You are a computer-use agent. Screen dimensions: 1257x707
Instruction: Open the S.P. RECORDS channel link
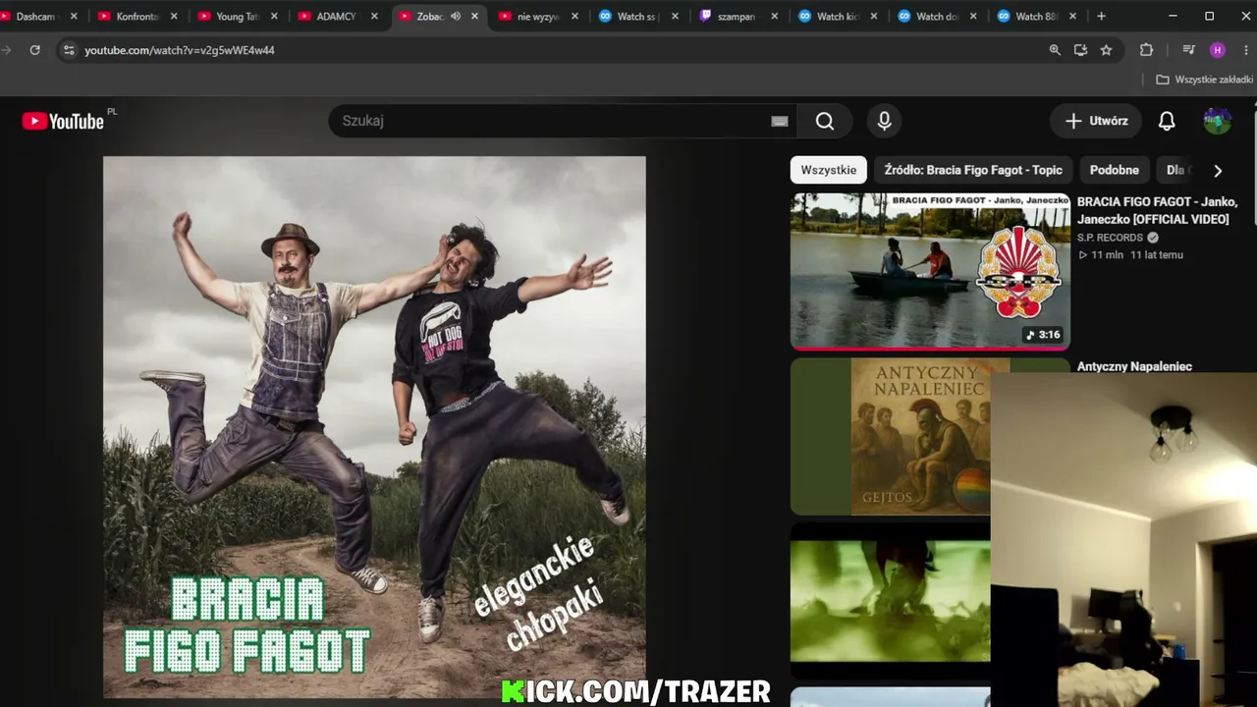click(1110, 238)
